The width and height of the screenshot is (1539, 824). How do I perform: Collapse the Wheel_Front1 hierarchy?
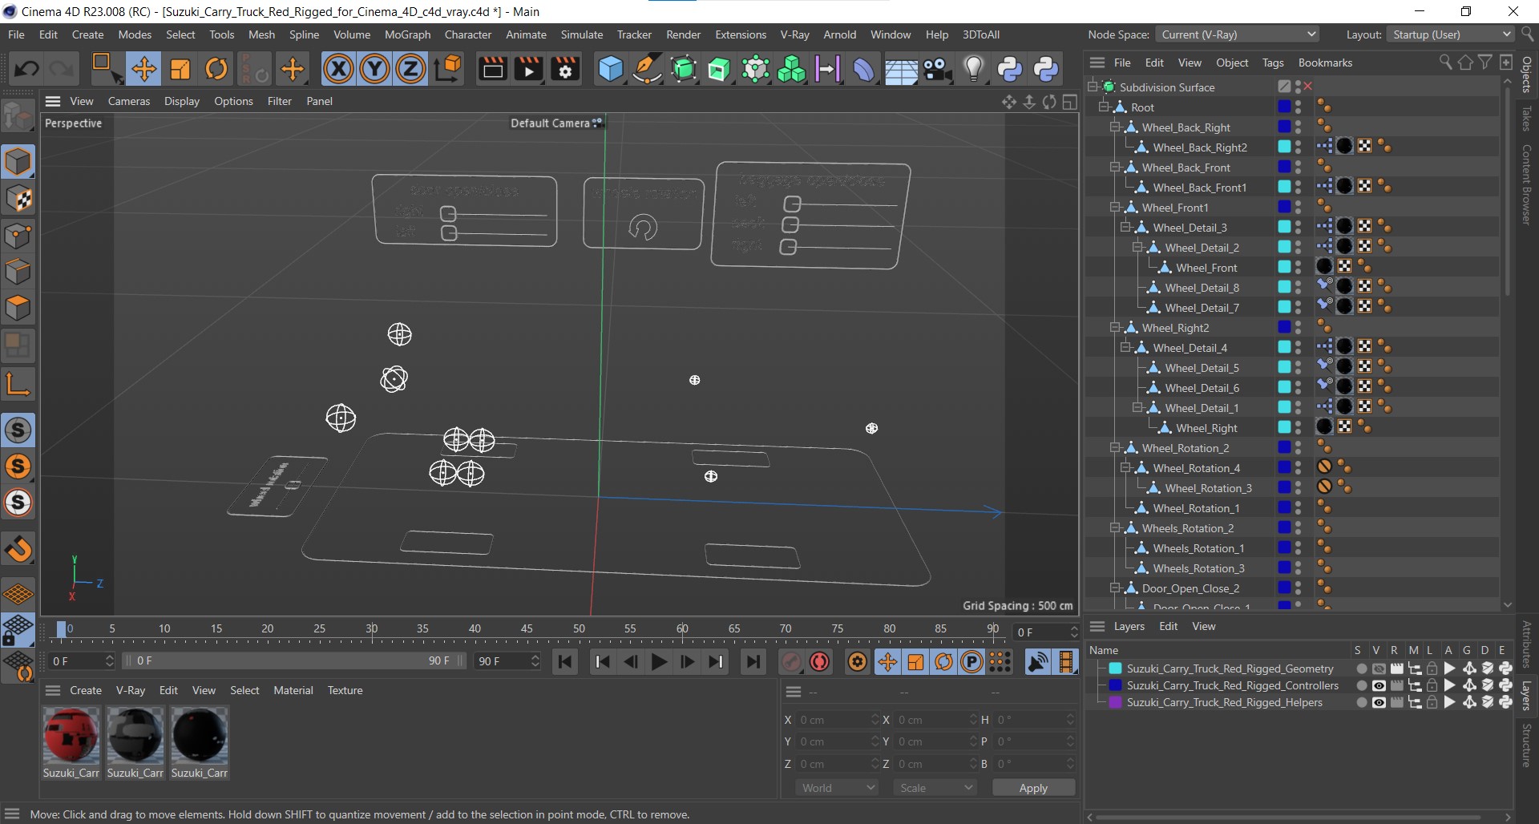(1115, 208)
